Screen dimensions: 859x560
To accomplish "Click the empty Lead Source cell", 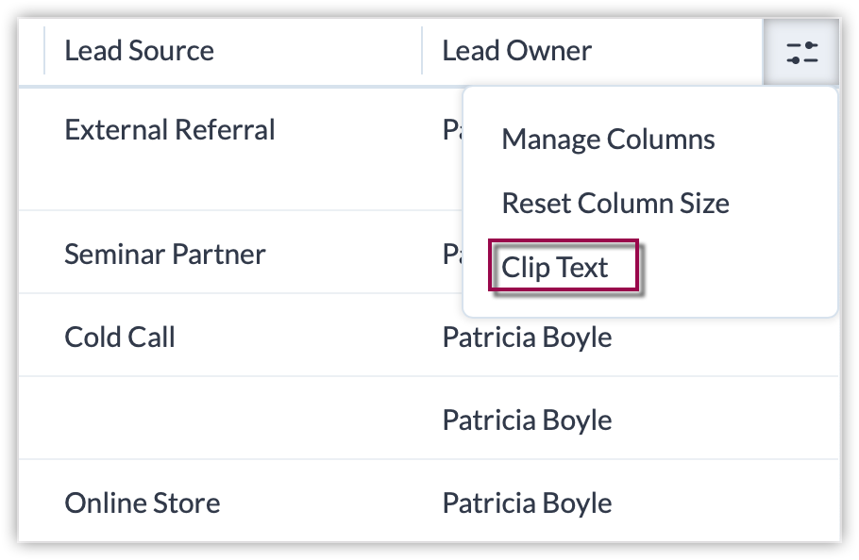I will (x=189, y=420).
